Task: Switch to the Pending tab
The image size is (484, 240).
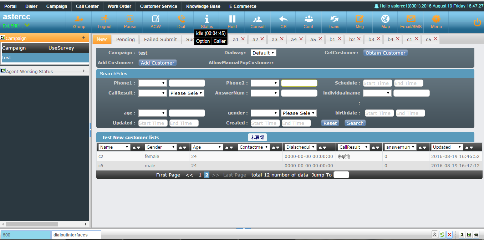Action: point(126,39)
